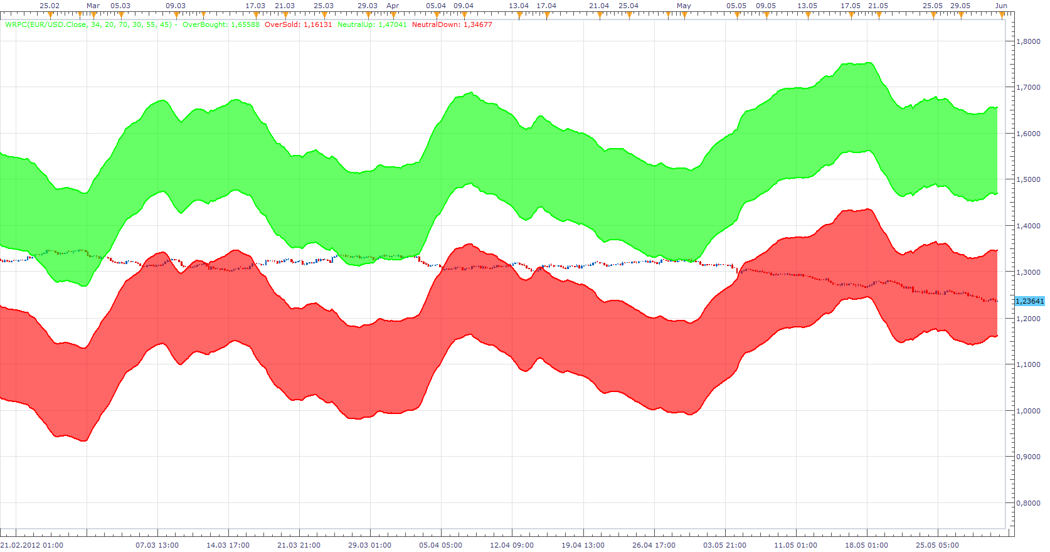Click the '12.04 09:00' time label
This screenshot has height=552, width=1050.
[512, 545]
